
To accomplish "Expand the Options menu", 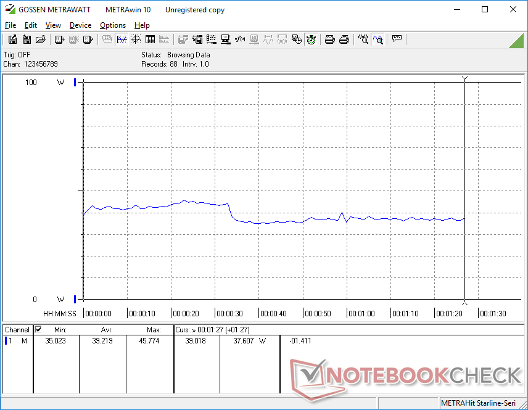I will pyautogui.click(x=113, y=25).
